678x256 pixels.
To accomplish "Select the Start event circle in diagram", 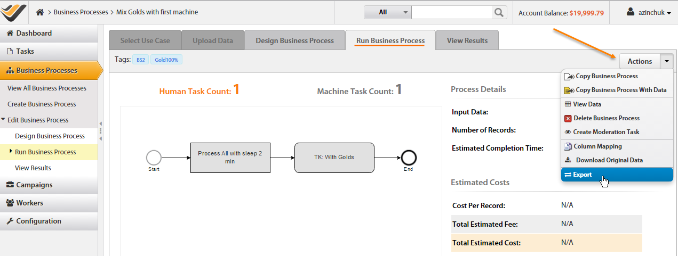I will pos(154,158).
